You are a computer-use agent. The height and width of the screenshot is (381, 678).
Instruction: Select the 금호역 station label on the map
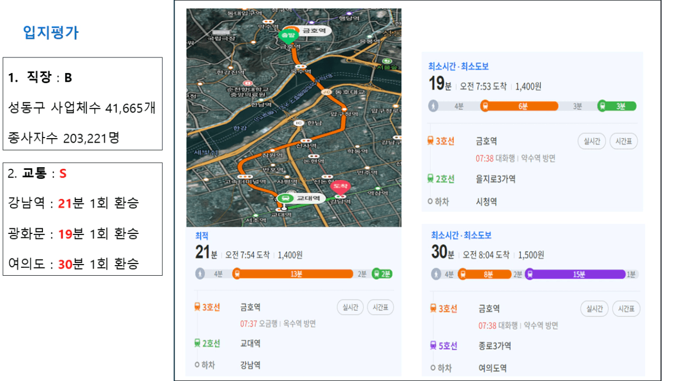(x=313, y=30)
